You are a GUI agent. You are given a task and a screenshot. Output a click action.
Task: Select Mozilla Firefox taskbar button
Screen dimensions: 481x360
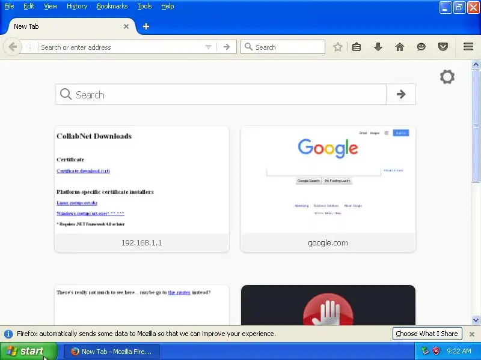pyautogui.click(x=112, y=352)
